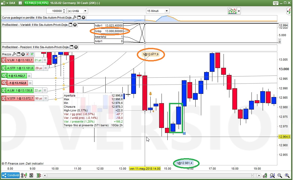Click the horizontal time scrollbar track

click(x=148, y=175)
